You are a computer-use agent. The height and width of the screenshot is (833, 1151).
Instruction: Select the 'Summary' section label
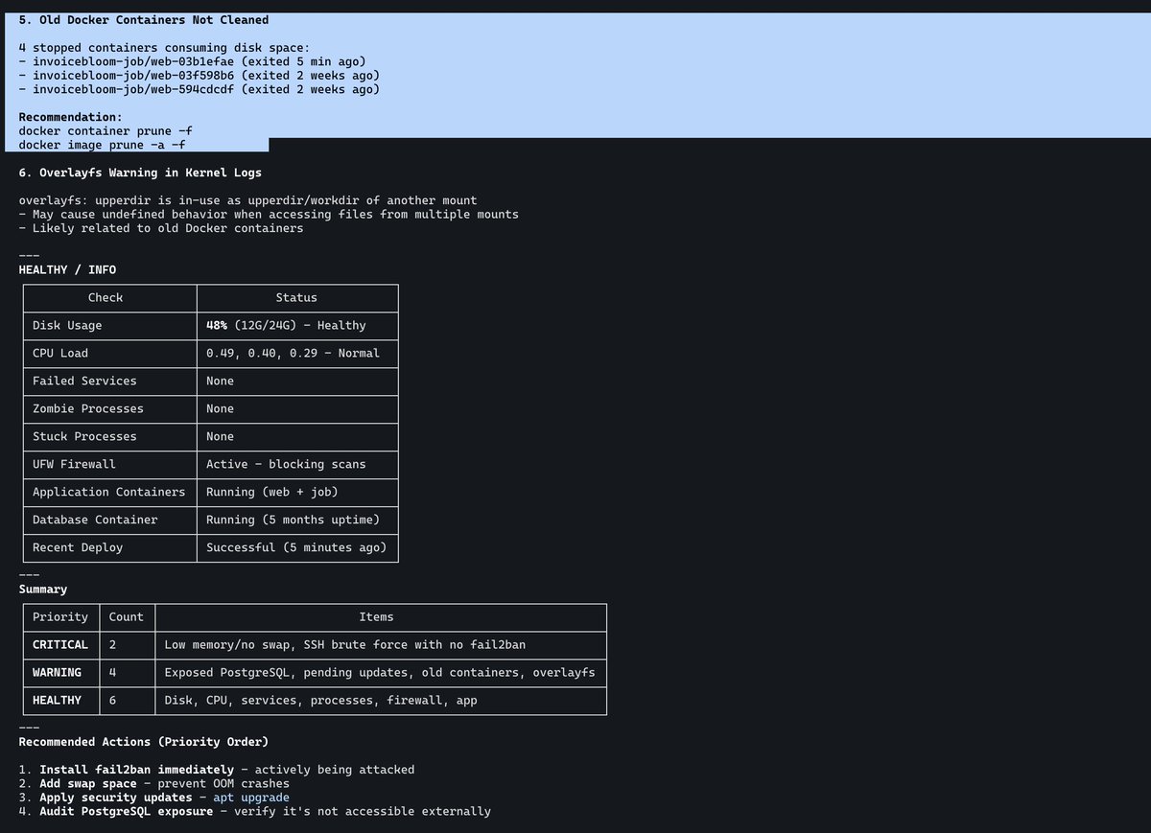pyautogui.click(x=40, y=589)
